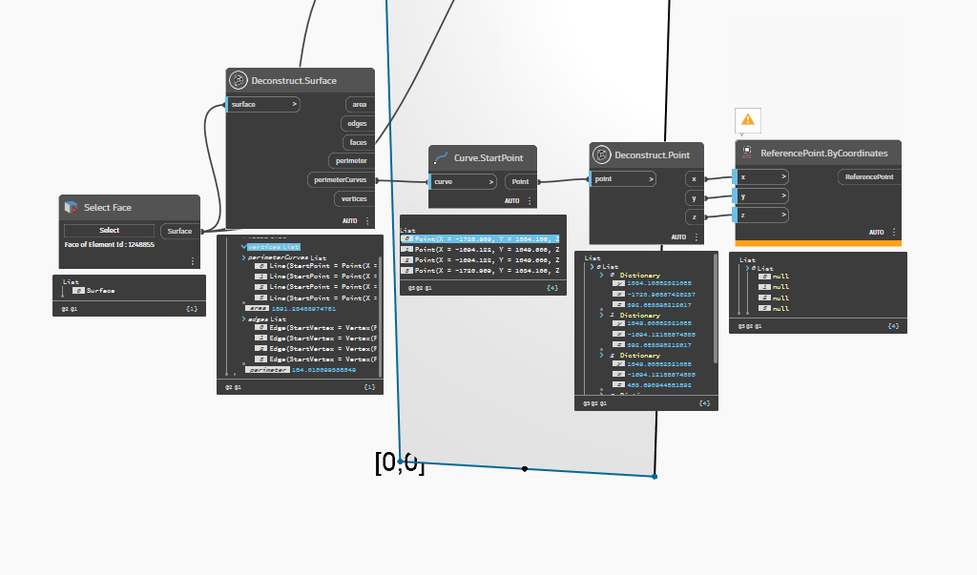Click the yellow warning triangle above ReferencePoint node
The image size is (977, 575).
coord(748,120)
